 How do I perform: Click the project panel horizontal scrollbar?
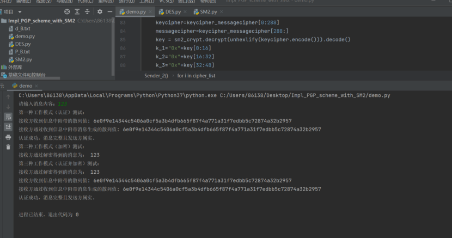pyautogui.click(x=30, y=78)
